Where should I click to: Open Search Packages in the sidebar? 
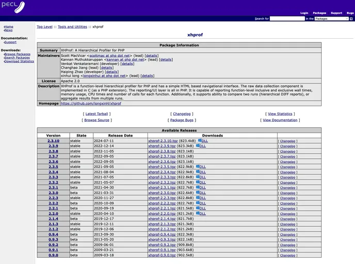17,58
